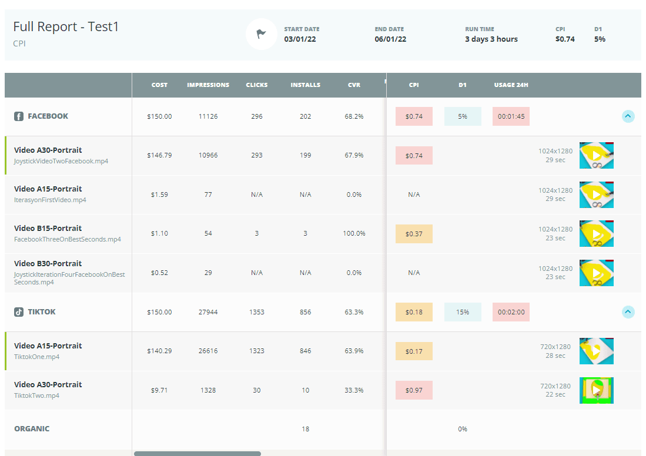Click the Video A30-Portrait row label
The height and width of the screenshot is (456, 646).
point(47,150)
